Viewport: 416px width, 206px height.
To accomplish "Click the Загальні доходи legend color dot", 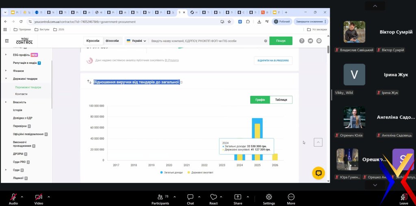I will 161,172.
